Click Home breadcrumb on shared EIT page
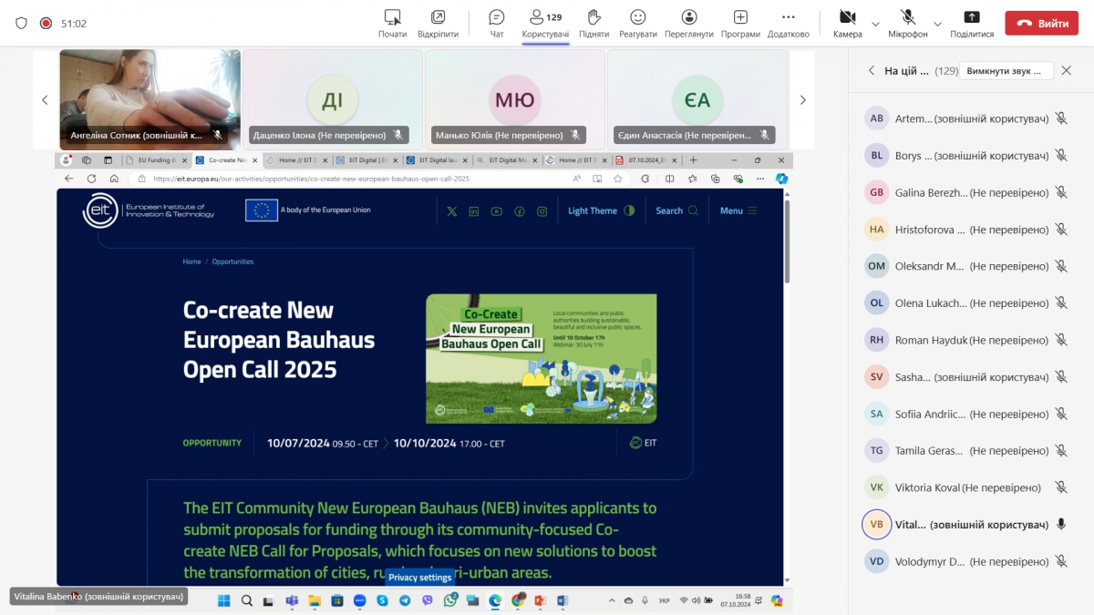 [191, 261]
